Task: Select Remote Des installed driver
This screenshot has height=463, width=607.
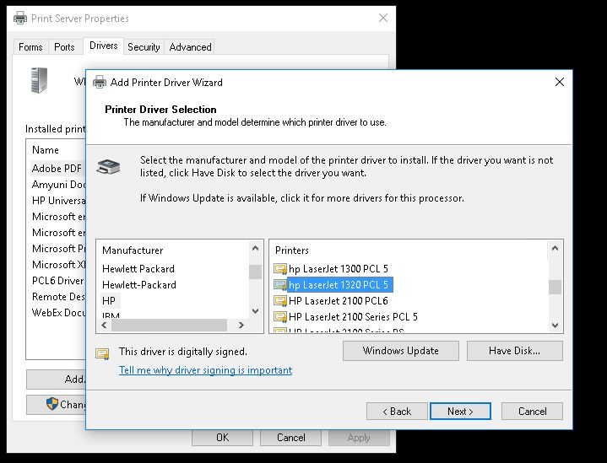Action: click(x=58, y=297)
